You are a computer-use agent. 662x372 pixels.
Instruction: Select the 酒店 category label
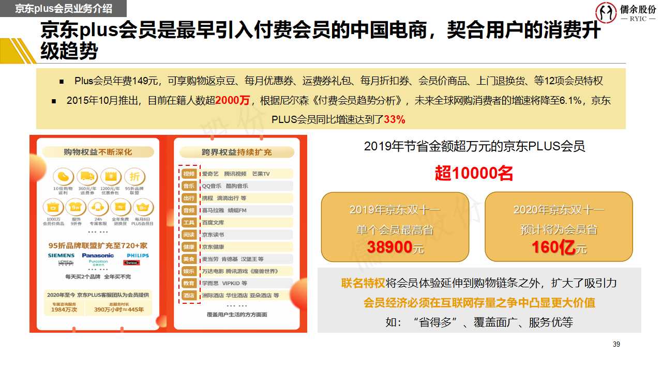point(189,296)
